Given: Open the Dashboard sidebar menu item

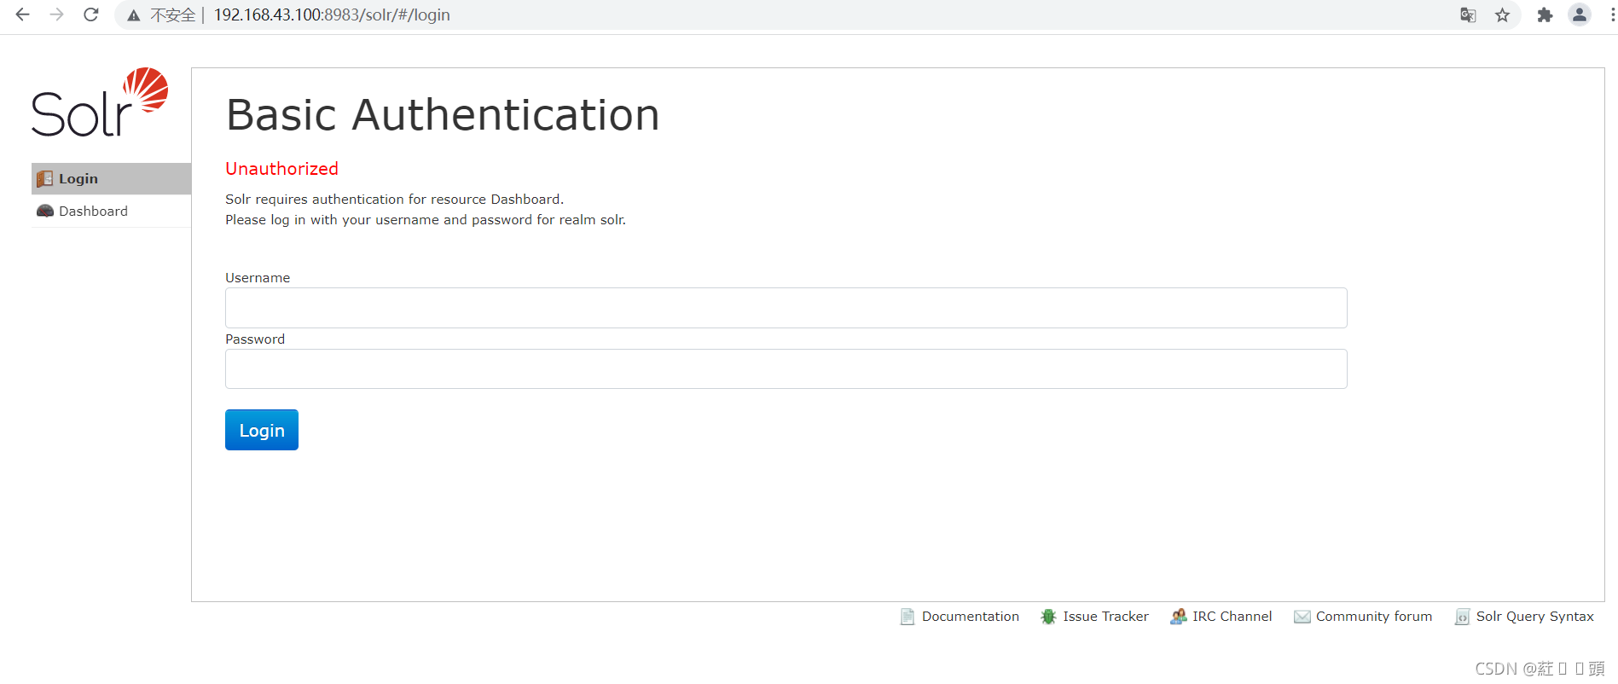Looking at the screenshot, I should [111, 211].
